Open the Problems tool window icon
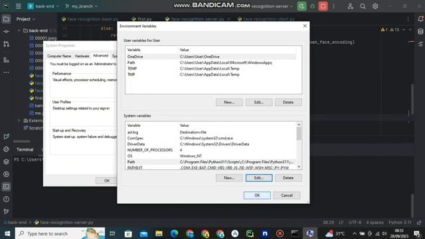 pyautogui.click(x=6, y=199)
